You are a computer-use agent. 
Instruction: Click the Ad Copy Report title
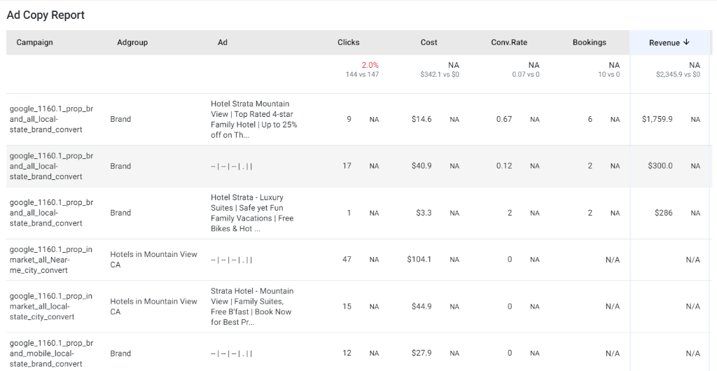[x=46, y=15]
